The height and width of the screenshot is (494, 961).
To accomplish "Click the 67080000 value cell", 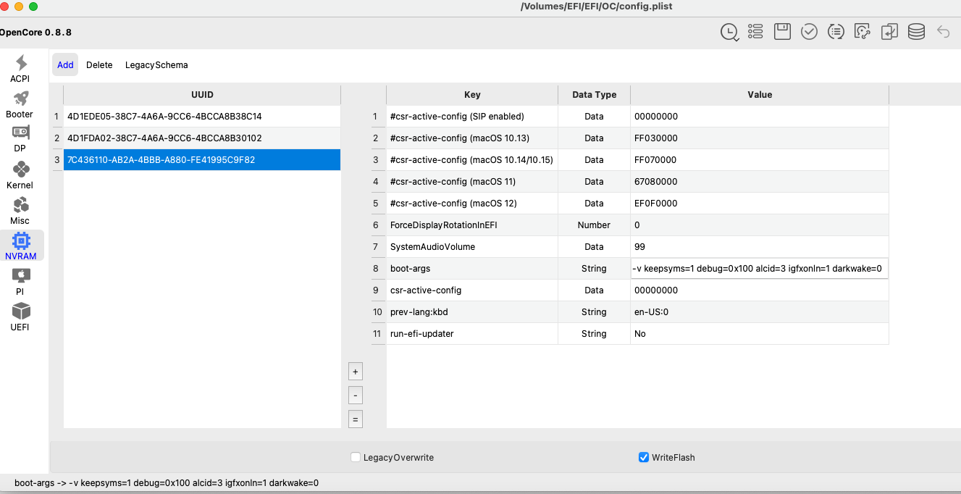I will click(x=760, y=181).
